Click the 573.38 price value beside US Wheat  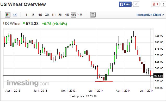coord(32,24)
